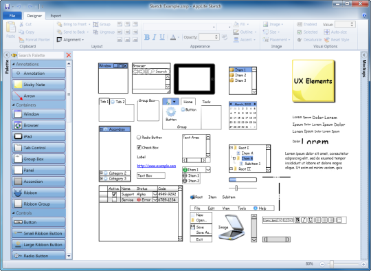Collapse the palette panel with the arrow

[7, 55]
